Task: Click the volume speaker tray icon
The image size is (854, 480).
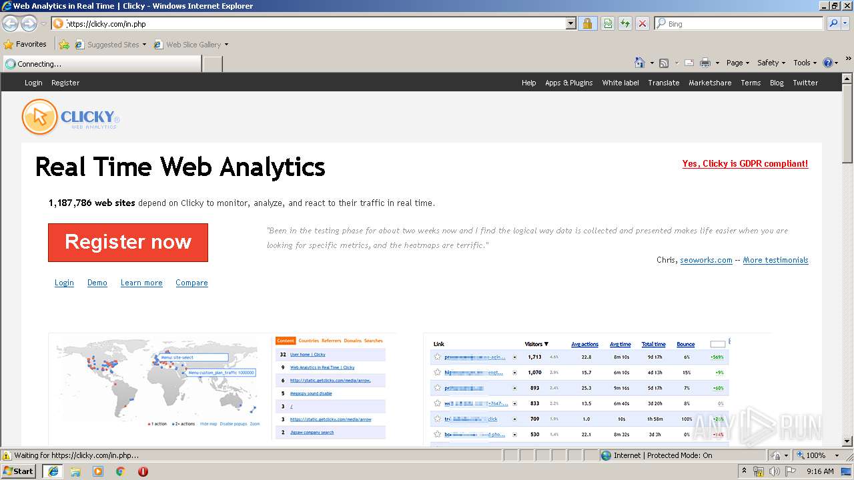Action: pos(774,471)
